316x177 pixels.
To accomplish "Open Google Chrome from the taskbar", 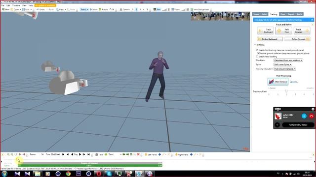I will pyautogui.click(x=68, y=174).
